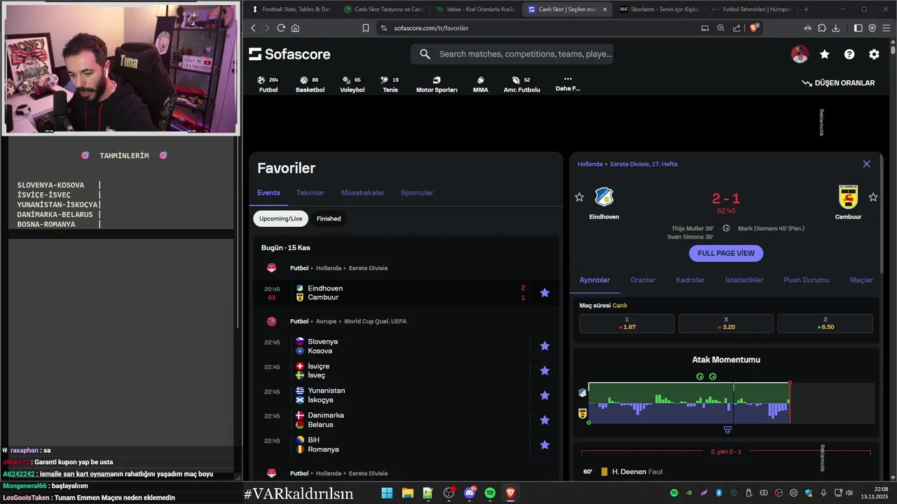The image size is (897, 504).
Task: Switch to the İstatistikler tab
Action: [744, 280]
